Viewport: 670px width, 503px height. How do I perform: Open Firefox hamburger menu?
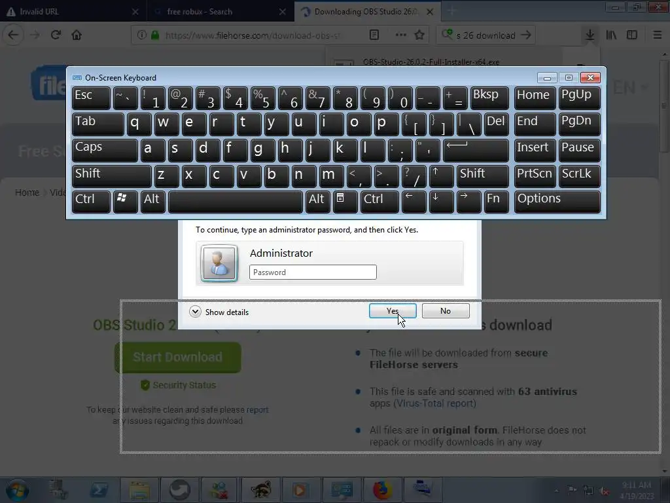click(657, 35)
